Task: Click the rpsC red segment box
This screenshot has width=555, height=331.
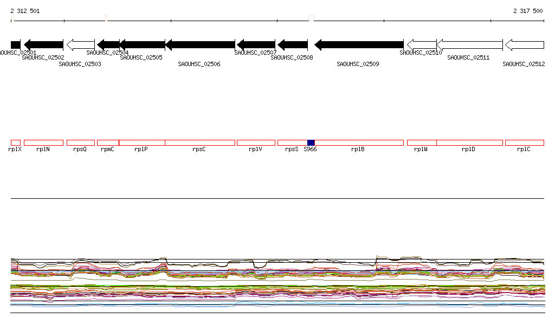Action: tap(200, 143)
